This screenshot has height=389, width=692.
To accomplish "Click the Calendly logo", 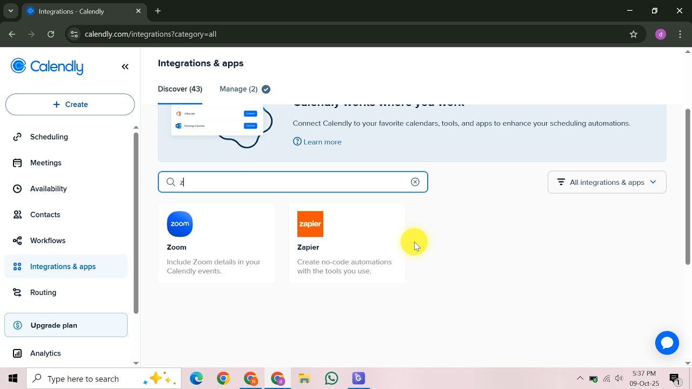I will (47, 66).
